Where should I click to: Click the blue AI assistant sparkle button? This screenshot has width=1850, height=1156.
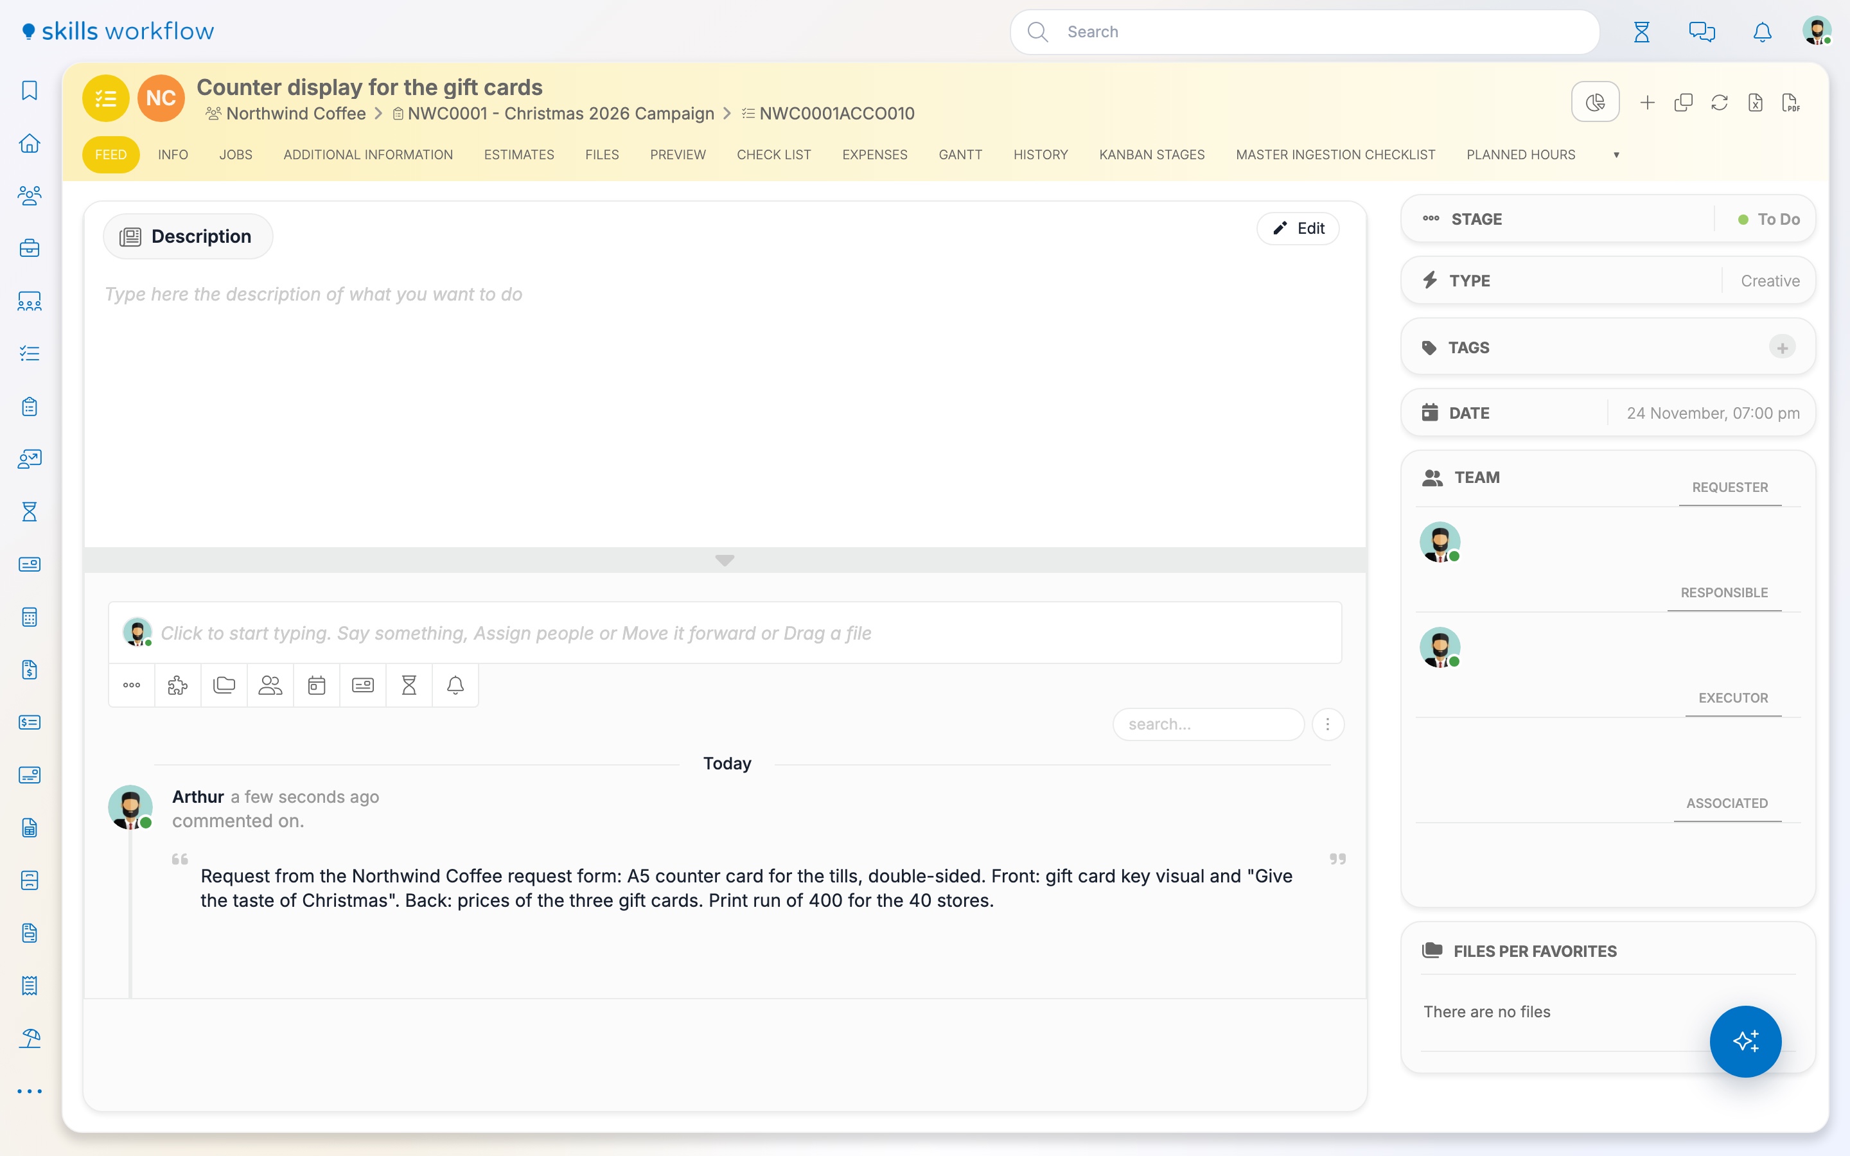coord(1745,1041)
